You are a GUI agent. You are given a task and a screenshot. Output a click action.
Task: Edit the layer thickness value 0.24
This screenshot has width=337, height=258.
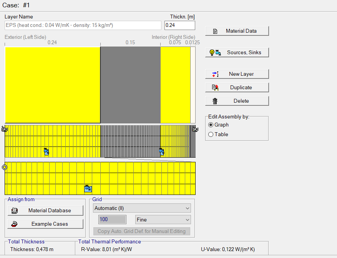tap(179, 25)
